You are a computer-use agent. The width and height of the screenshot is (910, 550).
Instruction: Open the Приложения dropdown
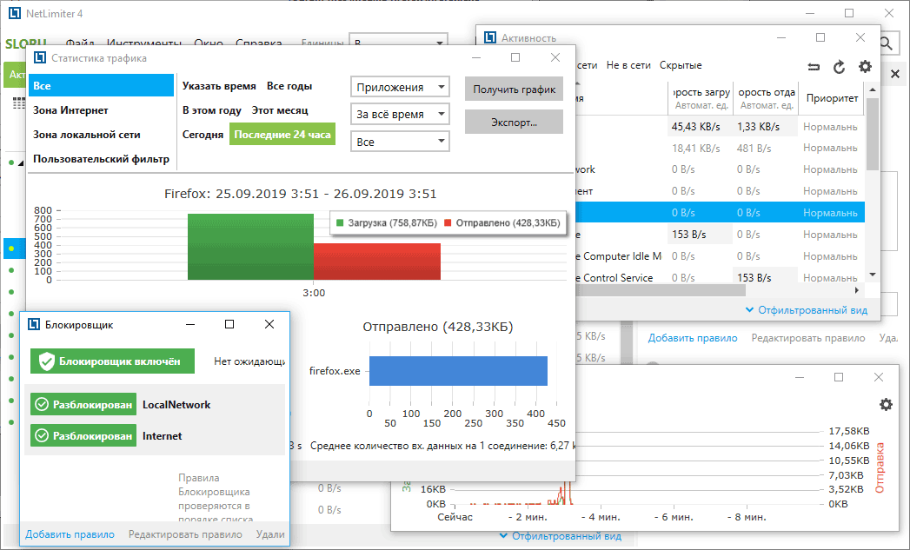tap(400, 87)
